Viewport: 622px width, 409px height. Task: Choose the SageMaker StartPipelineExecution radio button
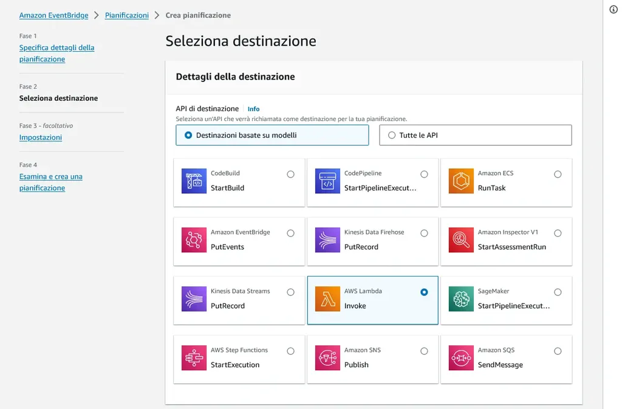(x=558, y=292)
